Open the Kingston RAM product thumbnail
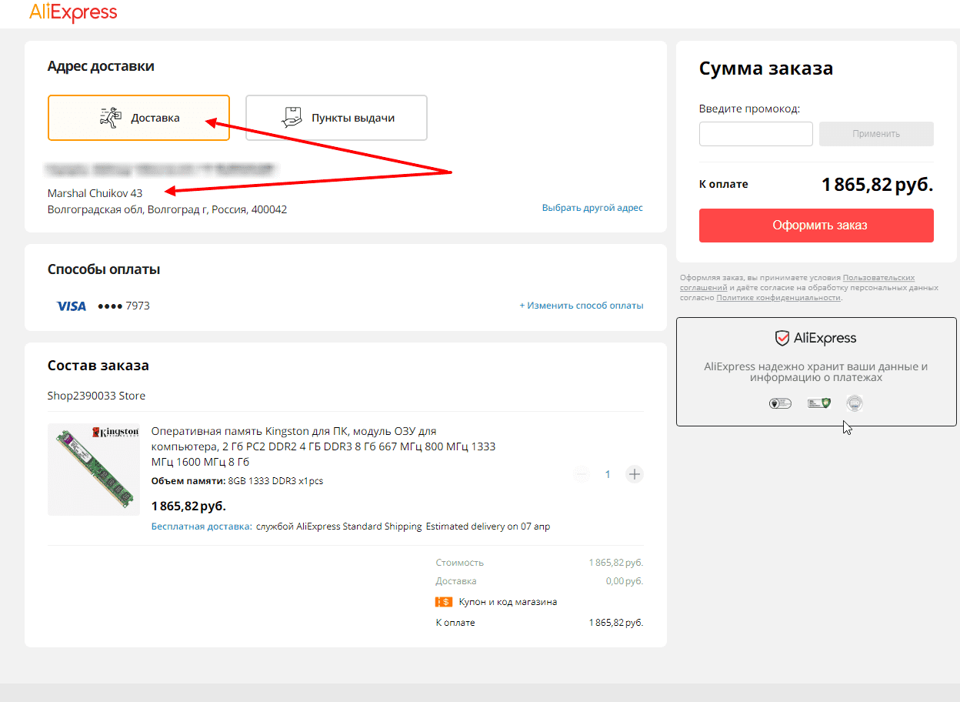The height and width of the screenshot is (702, 960). [93, 469]
